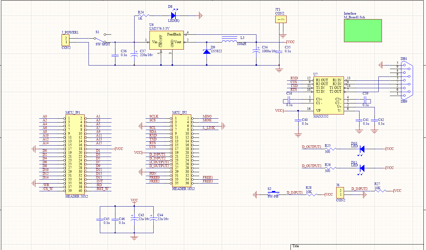Click the /RST_W net label

pos(102,189)
